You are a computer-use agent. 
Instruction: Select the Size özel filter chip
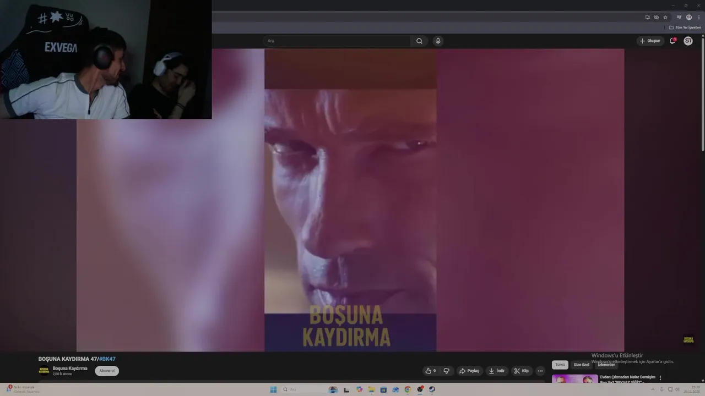(x=582, y=365)
